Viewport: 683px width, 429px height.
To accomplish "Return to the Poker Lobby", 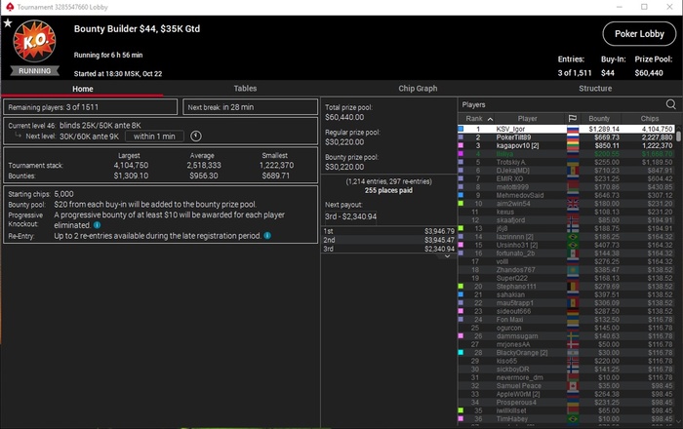I will [639, 33].
